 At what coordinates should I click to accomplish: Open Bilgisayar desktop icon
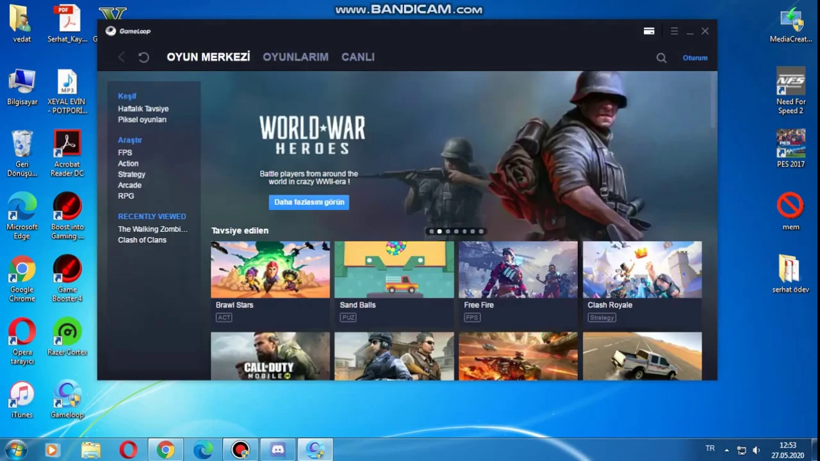[x=22, y=87]
